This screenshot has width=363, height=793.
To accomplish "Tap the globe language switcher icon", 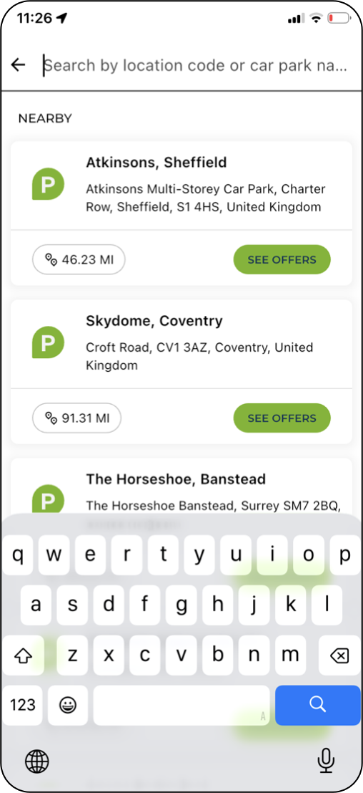I will (37, 761).
